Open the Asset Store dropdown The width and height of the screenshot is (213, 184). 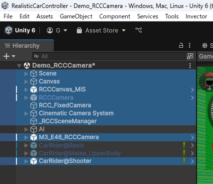tap(101, 30)
